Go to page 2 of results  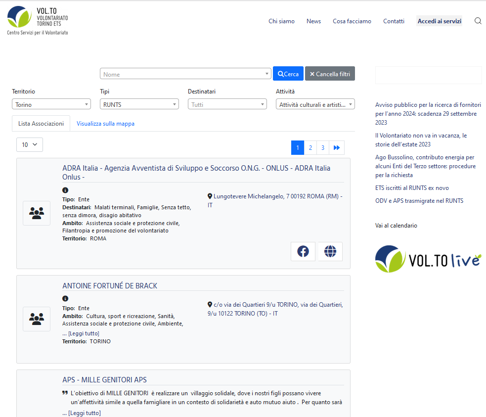click(310, 147)
